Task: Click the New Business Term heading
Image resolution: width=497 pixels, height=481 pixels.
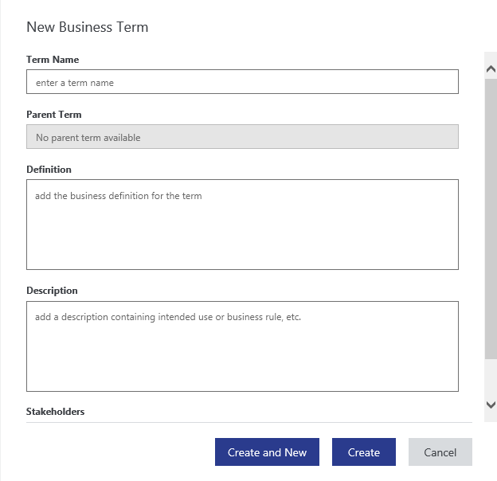Action: point(87,27)
